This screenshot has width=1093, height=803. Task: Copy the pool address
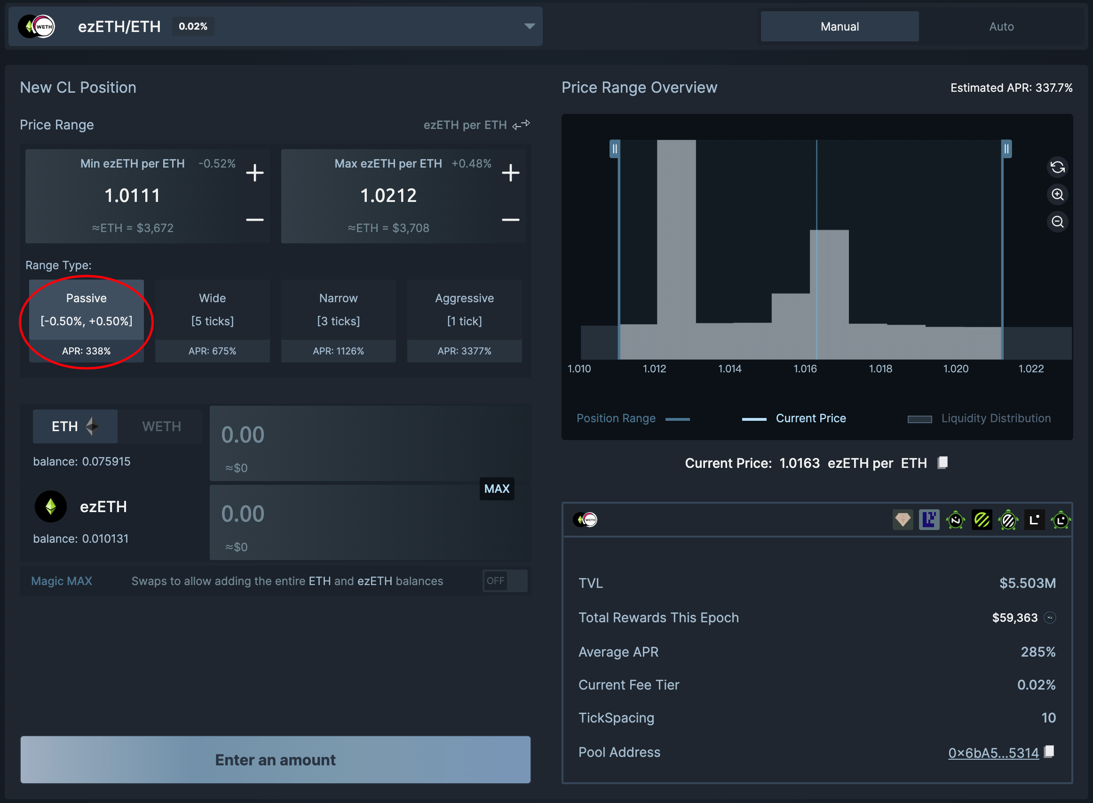(x=1049, y=752)
